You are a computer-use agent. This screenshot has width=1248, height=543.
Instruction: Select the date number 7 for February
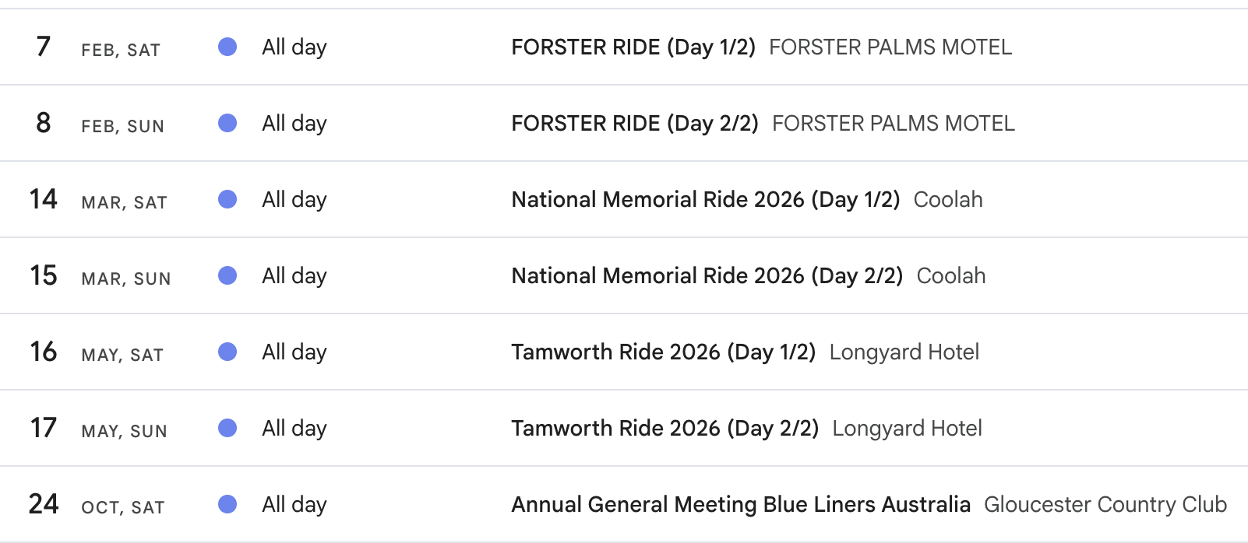click(x=44, y=47)
